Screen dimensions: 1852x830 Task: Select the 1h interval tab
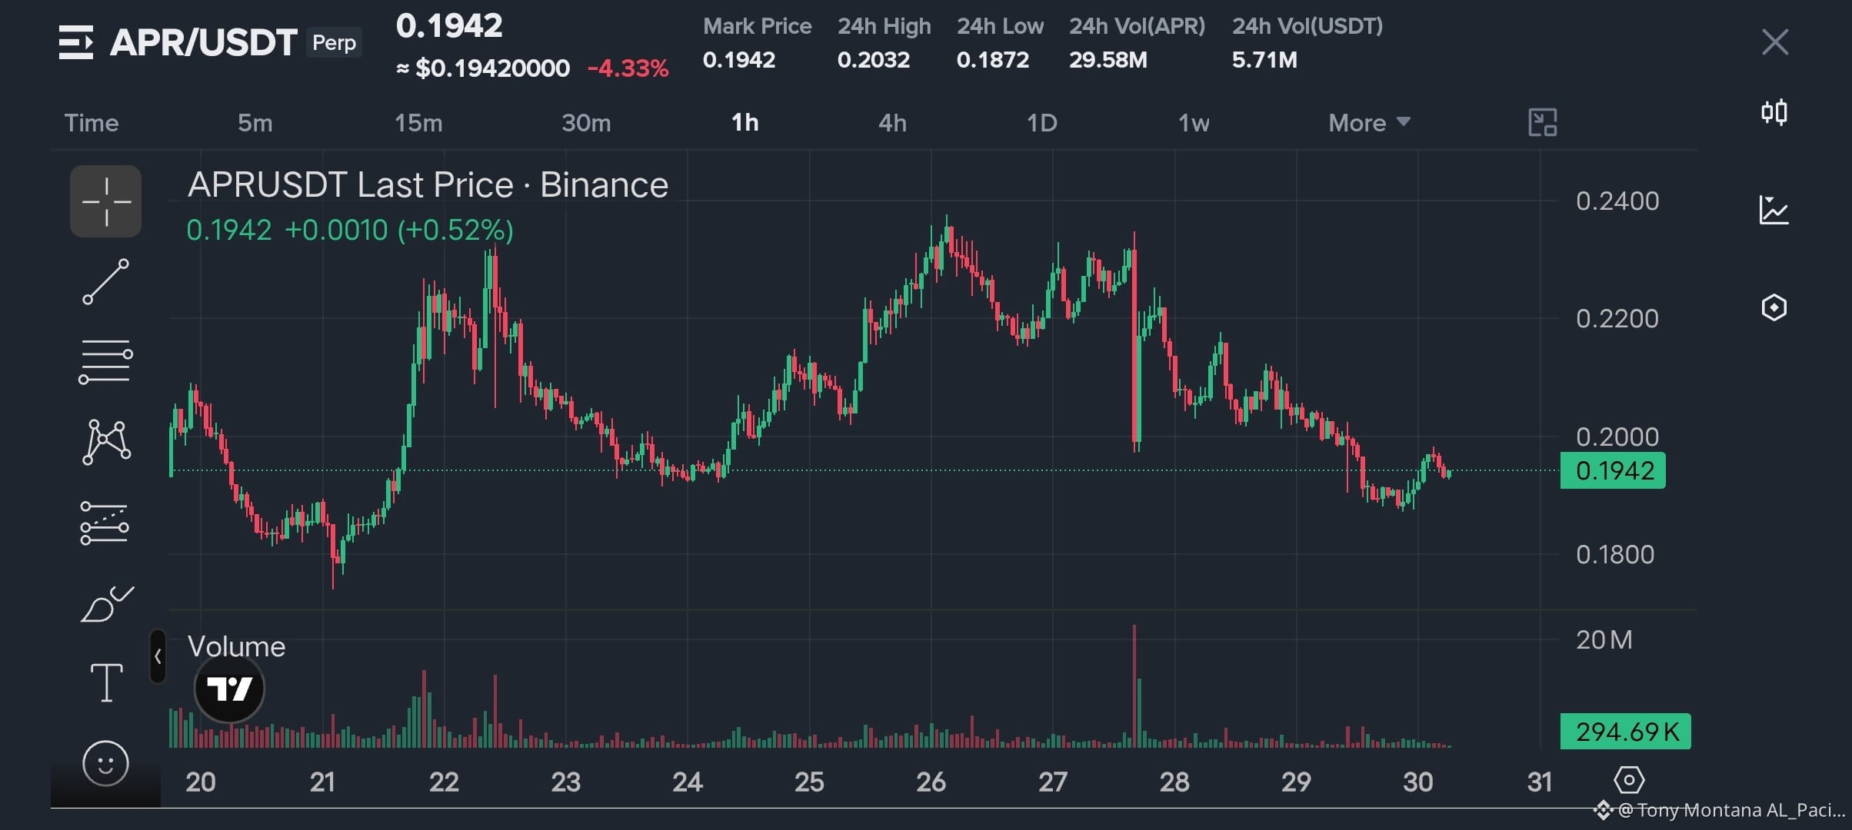pos(744,123)
